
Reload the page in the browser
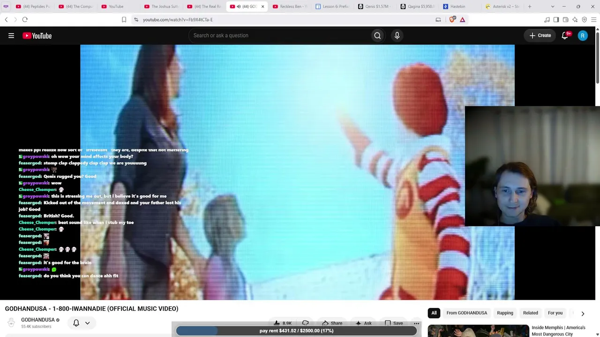pyautogui.click(x=25, y=20)
